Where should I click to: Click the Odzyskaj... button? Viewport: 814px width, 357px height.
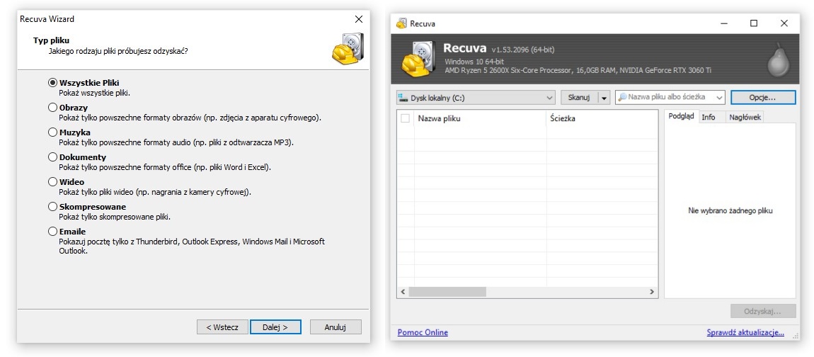(x=762, y=311)
